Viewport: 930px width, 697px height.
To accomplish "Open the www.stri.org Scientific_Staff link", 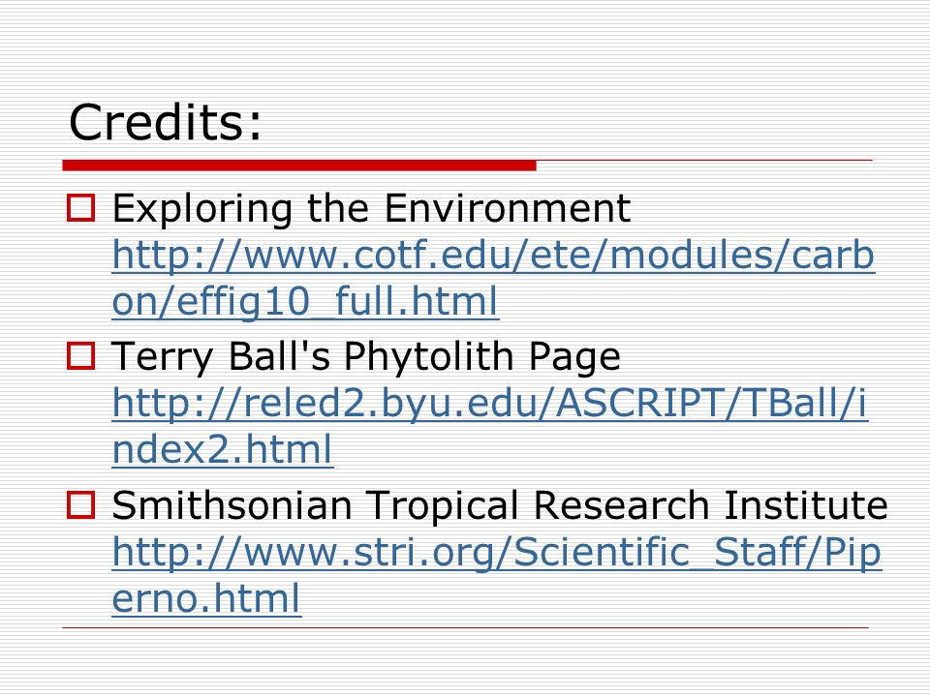I will click(497, 553).
